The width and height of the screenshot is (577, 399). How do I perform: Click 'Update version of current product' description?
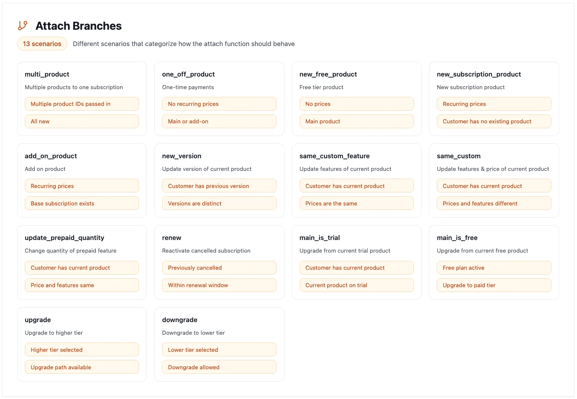pyautogui.click(x=207, y=169)
